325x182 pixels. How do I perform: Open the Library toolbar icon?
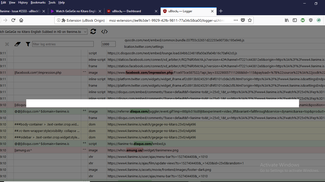[x=287, y=20]
